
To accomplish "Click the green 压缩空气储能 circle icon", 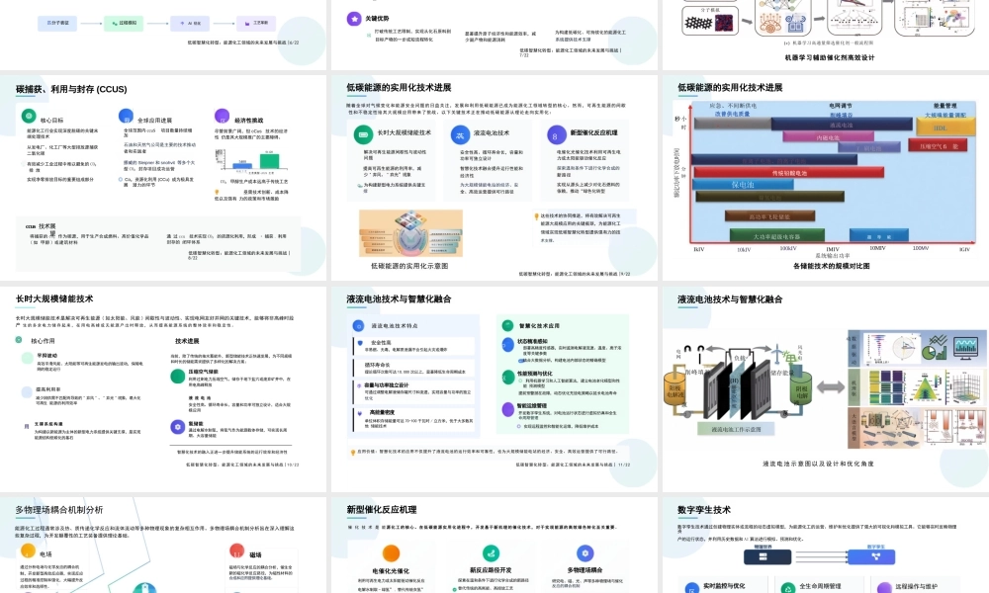I will 178,377.
